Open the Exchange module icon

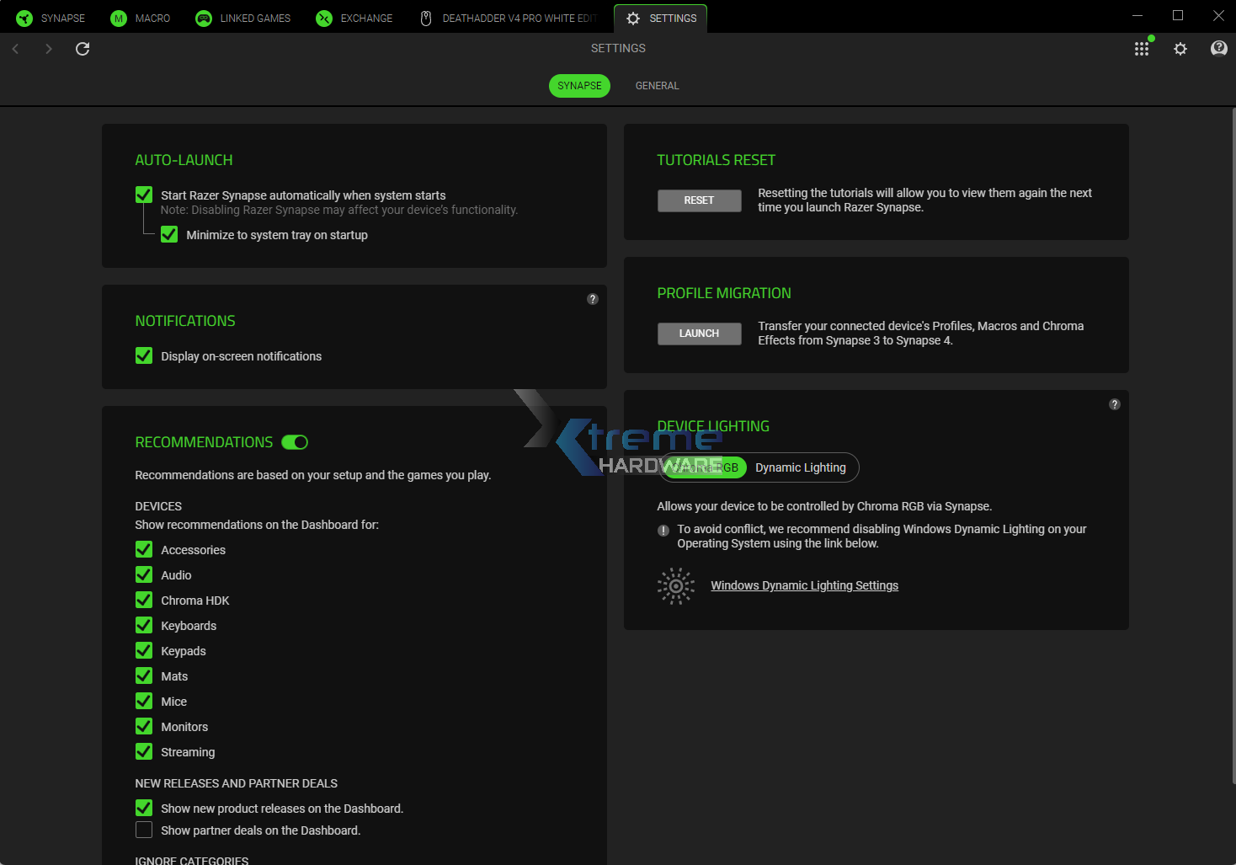pos(323,18)
